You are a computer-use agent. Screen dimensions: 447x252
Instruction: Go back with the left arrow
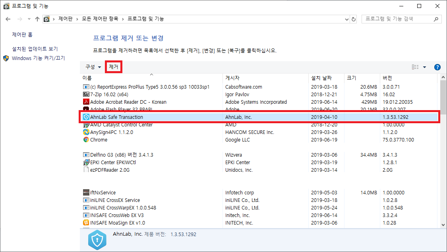[x=8, y=19]
